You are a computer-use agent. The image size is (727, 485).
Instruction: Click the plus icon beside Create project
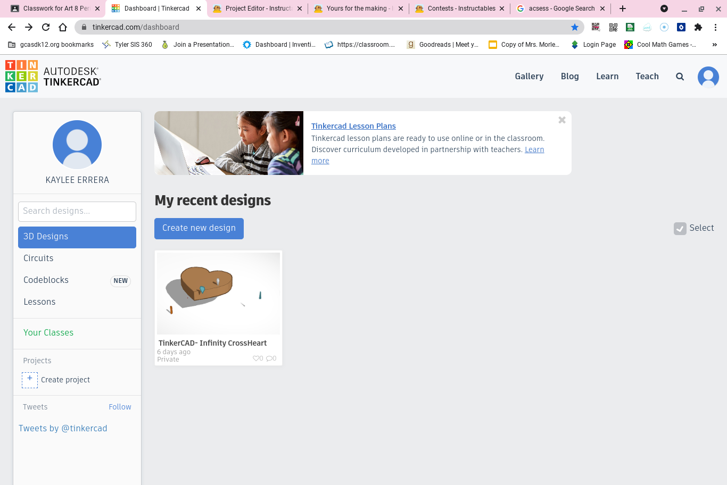point(30,380)
